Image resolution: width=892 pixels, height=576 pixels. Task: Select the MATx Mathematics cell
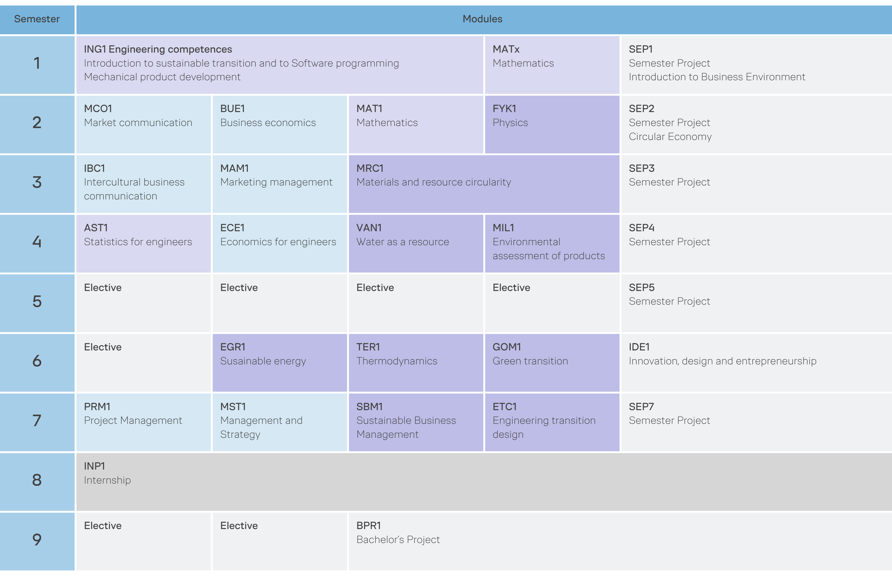552,65
